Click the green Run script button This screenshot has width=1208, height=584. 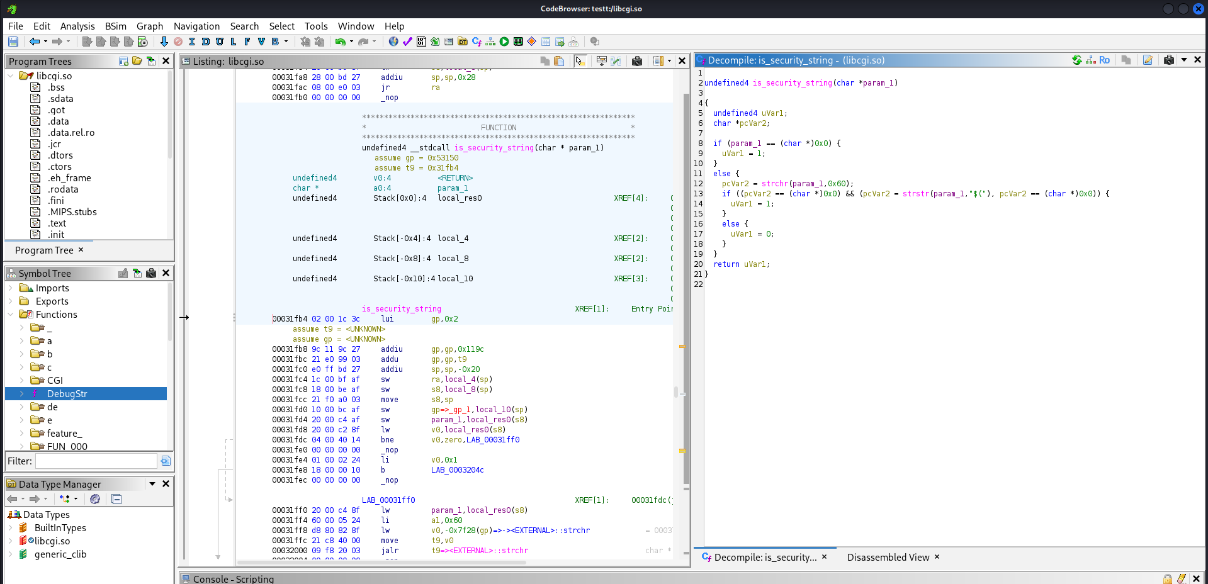click(504, 42)
